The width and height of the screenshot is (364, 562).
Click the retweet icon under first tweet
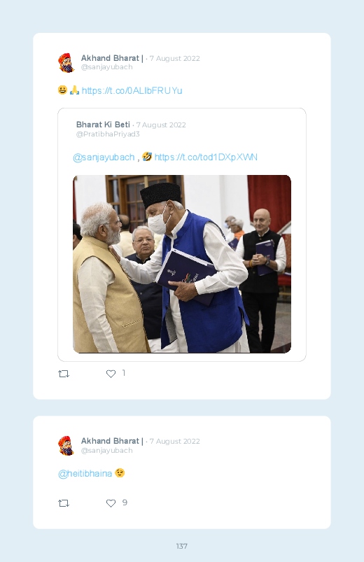(64, 374)
